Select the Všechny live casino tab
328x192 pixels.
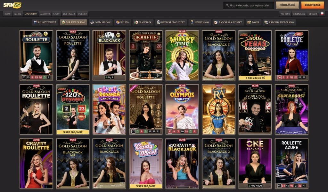tap(279, 22)
